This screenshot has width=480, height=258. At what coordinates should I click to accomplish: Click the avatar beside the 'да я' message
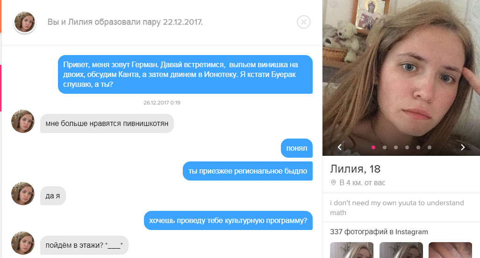click(x=23, y=194)
